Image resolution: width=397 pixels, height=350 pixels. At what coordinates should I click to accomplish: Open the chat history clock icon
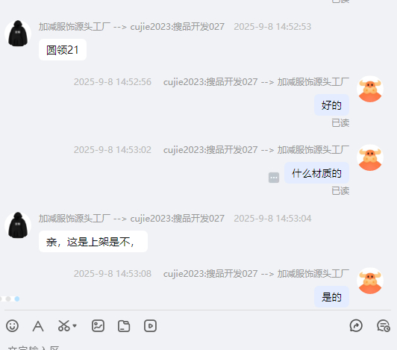click(x=384, y=325)
